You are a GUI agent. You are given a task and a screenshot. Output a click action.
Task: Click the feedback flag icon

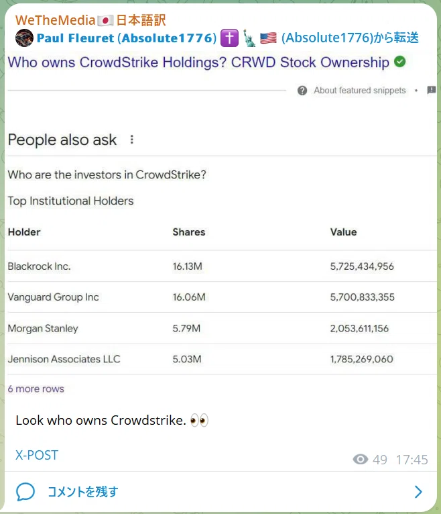click(431, 90)
